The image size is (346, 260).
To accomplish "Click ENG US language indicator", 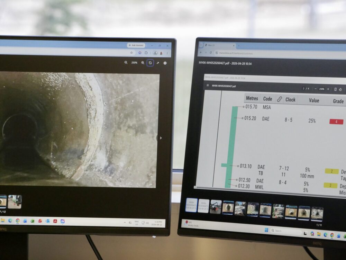I will (137, 223).
